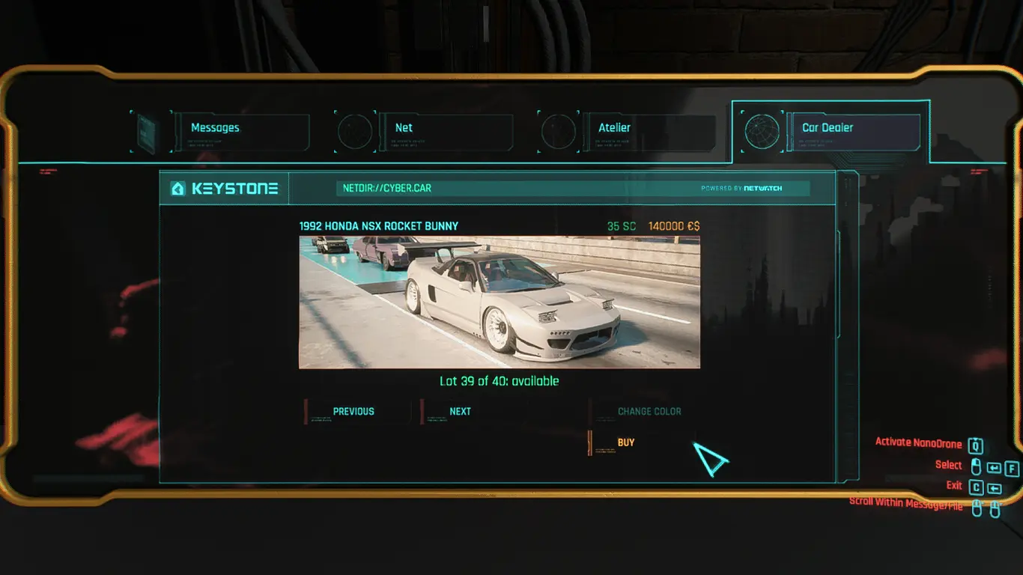Click the Net tab globe icon

[x=355, y=133]
